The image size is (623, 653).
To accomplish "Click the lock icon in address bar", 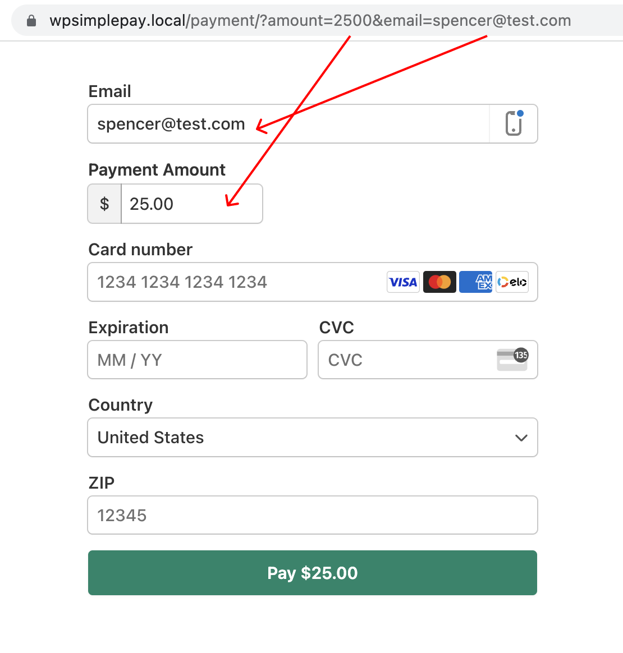I will 32,21.
